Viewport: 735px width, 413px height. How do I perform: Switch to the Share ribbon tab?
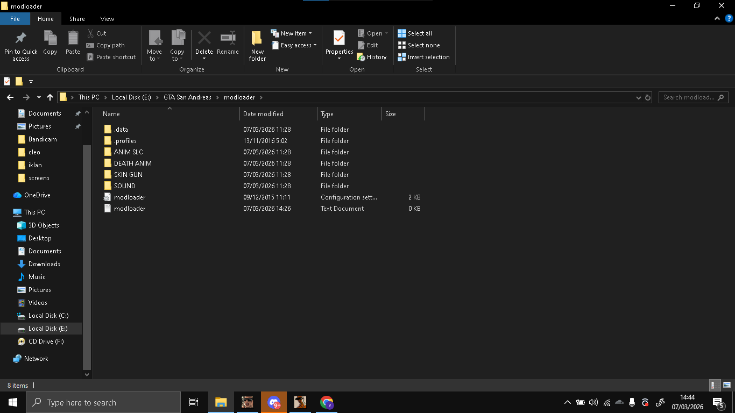coord(77,19)
